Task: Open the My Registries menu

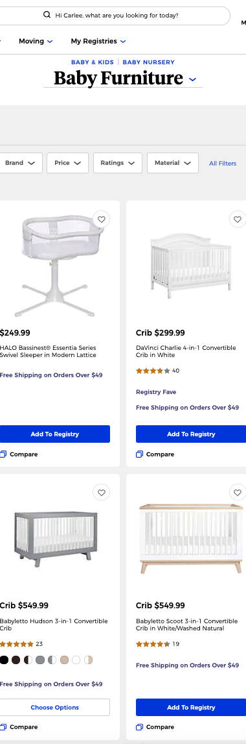Action: 98,42
